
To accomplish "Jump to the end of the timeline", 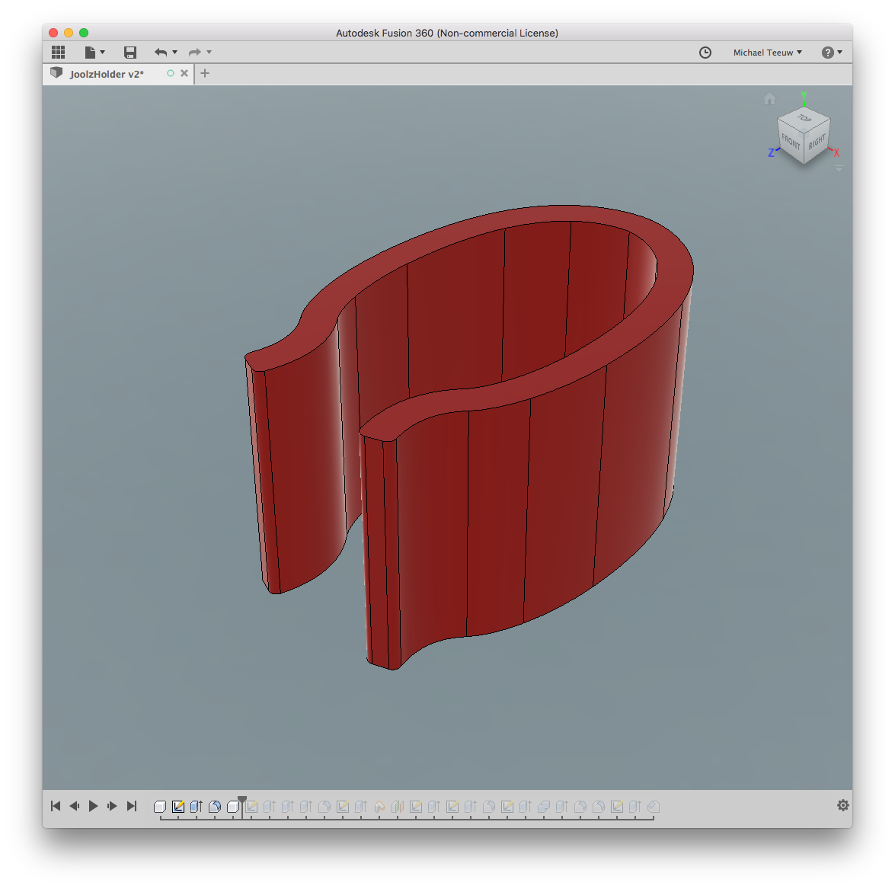I will tap(131, 806).
